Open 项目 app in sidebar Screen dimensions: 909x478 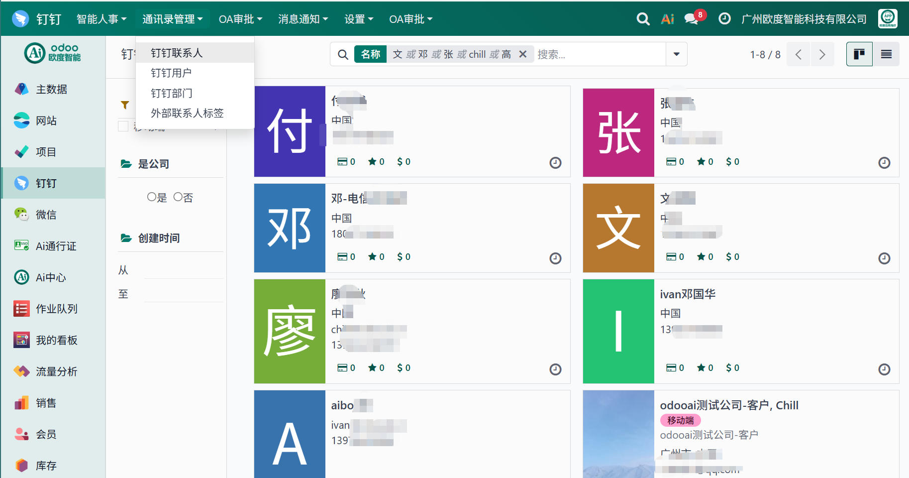coord(53,152)
